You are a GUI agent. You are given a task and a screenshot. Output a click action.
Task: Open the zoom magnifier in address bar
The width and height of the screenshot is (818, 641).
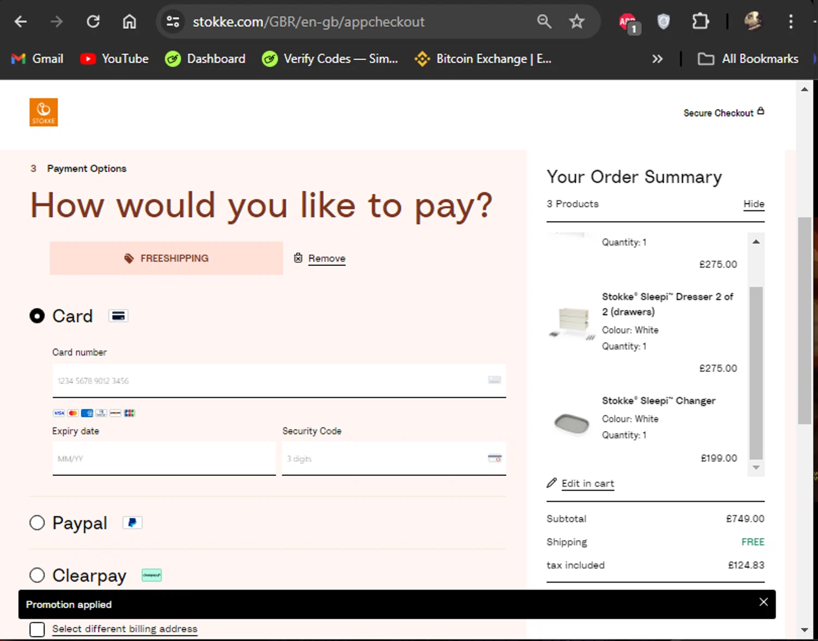click(544, 22)
